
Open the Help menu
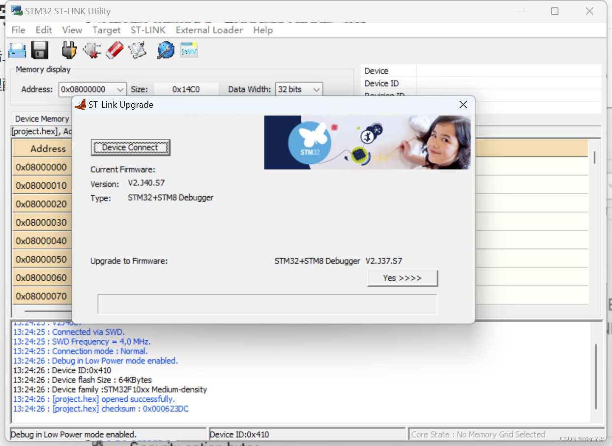263,30
